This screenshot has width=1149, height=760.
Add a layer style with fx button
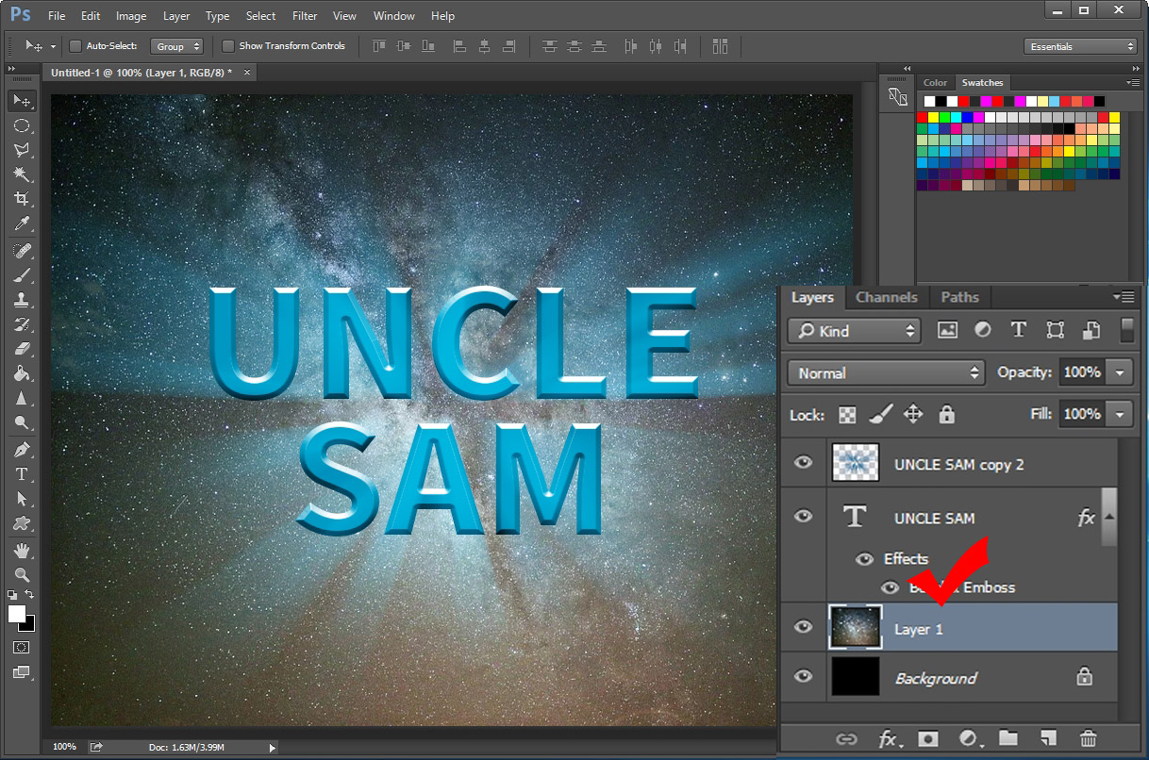888,739
